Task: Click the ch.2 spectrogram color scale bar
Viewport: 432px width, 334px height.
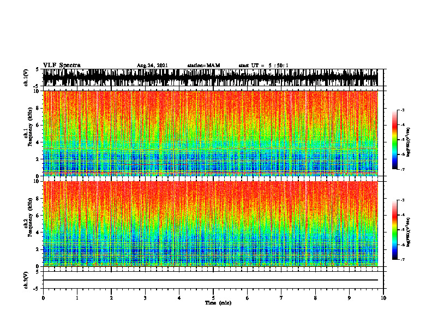Action: 395,230
